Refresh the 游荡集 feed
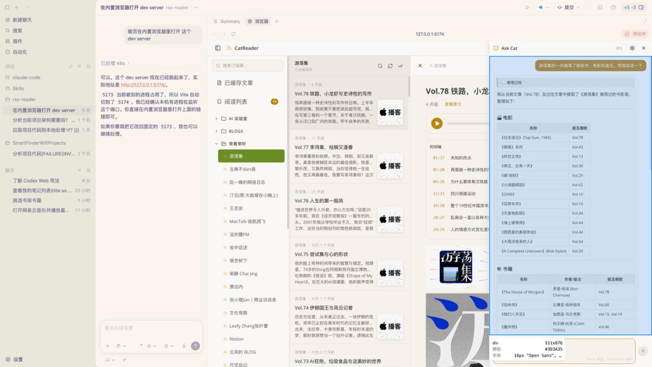The image size is (652, 367). tap(390, 66)
